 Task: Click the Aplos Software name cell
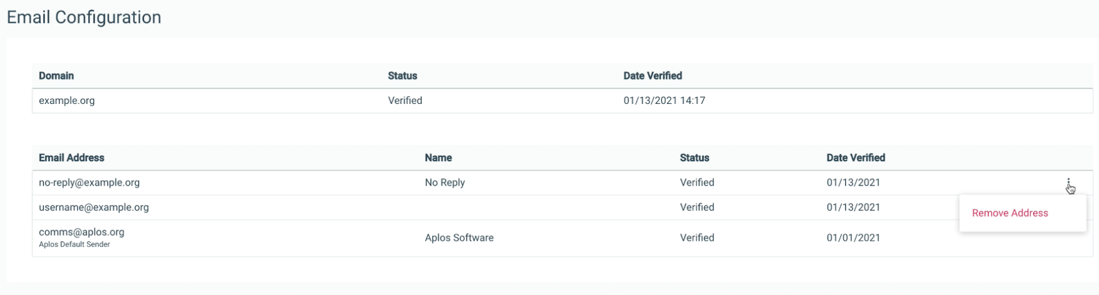pos(459,238)
